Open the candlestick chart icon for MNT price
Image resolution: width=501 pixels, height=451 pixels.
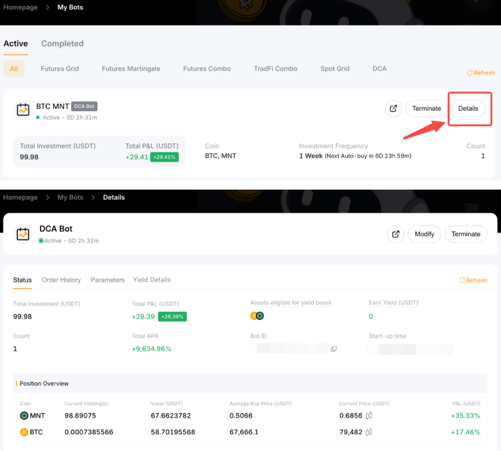click(x=369, y=416)
